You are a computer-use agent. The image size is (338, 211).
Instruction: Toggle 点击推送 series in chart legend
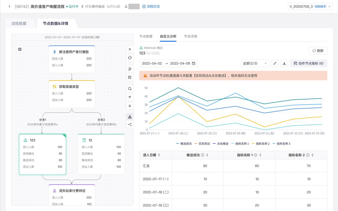click(x=220, y=144)
